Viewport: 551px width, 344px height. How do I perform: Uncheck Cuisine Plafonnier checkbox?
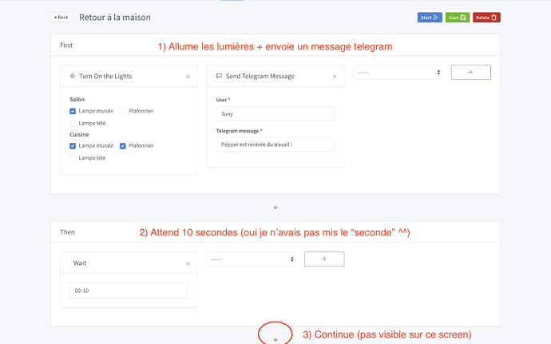point(123,146)
